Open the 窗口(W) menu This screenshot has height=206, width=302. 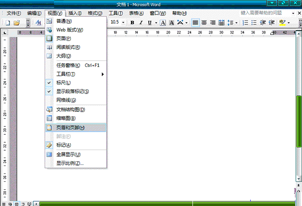pos(158,13)
